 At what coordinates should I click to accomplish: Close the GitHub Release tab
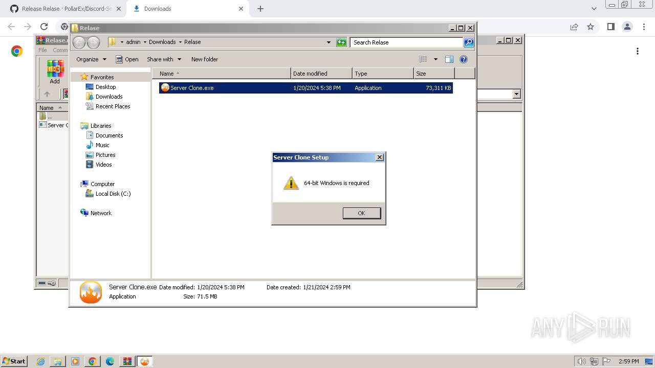tap(119, 9)
